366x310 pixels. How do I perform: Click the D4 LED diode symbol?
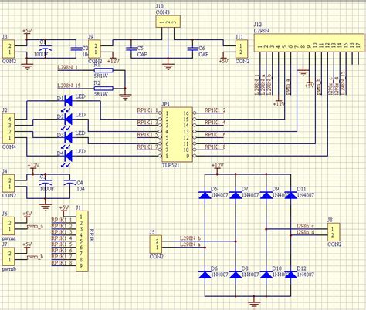point(69,156)
